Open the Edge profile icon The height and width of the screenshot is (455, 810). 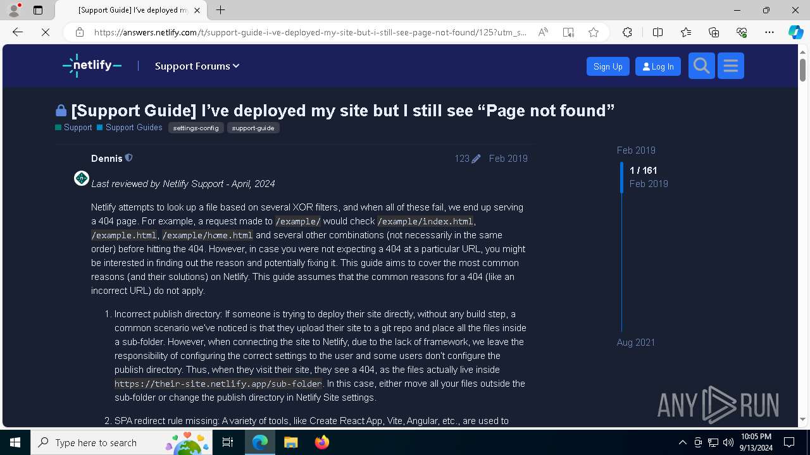pyautogui.click(x=14, y=10)
